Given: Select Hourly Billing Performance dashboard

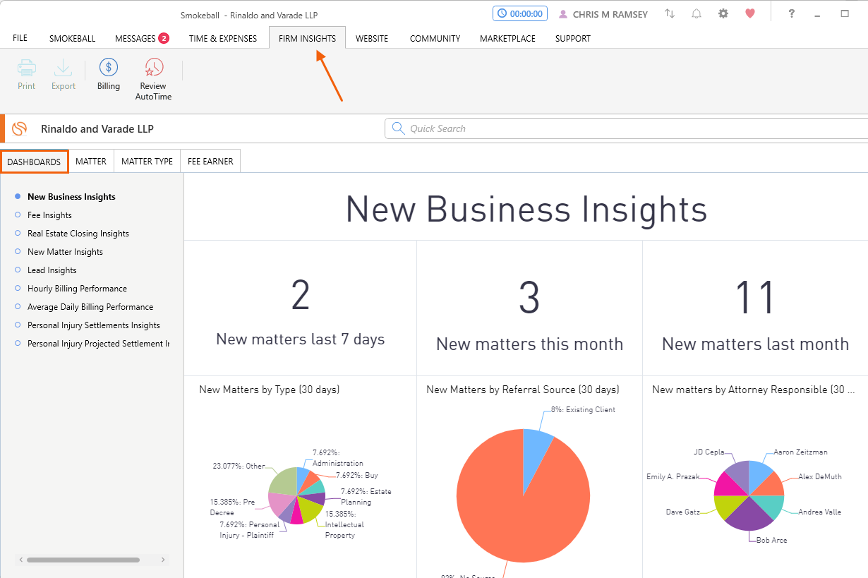Looking at the screenshot, I should [77, 289].
